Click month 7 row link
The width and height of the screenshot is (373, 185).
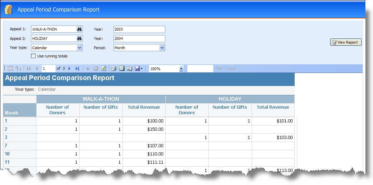click(6, 145)
